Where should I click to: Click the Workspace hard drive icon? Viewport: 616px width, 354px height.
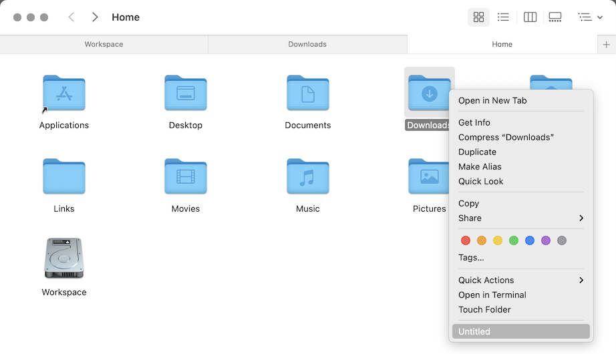(x=64, y=258)
